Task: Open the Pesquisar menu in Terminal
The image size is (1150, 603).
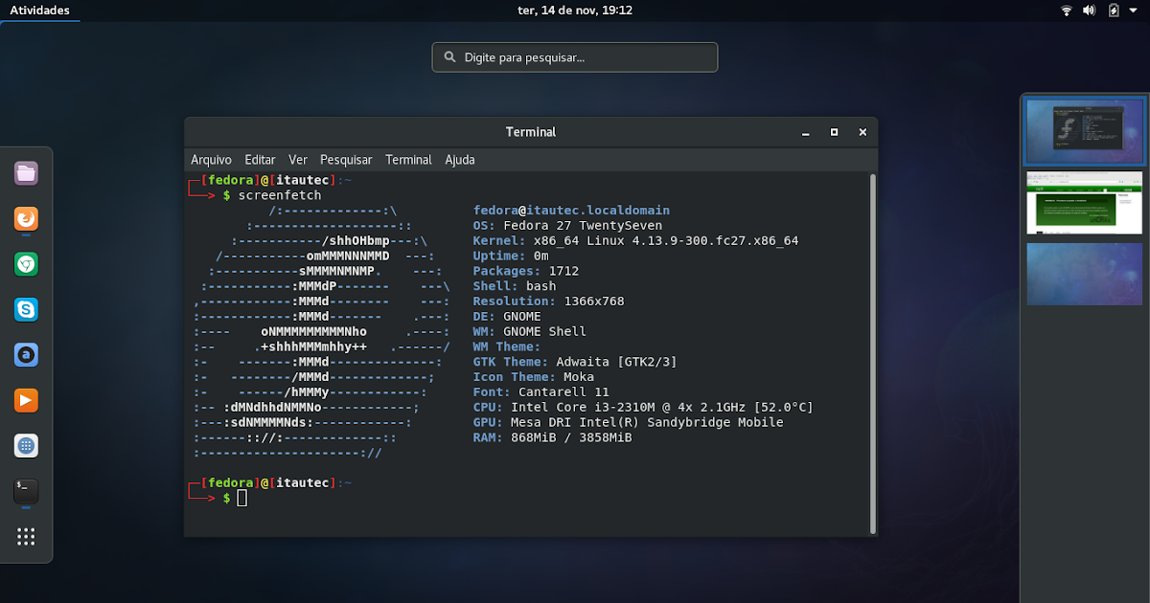Action: click(346, 160)
